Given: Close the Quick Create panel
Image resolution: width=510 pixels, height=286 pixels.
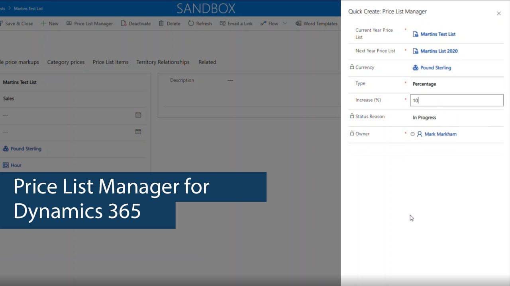Looking at the screenshot, I should [499, 14].
